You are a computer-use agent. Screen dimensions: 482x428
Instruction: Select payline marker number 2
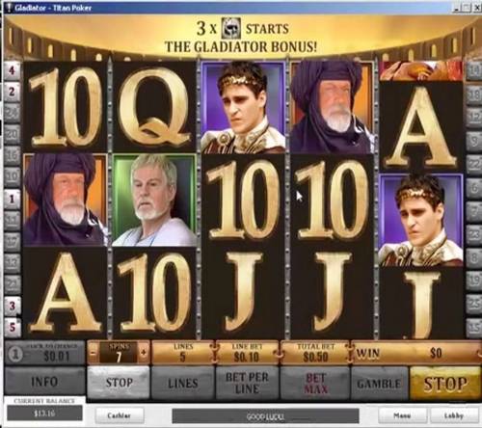point(12,92)
